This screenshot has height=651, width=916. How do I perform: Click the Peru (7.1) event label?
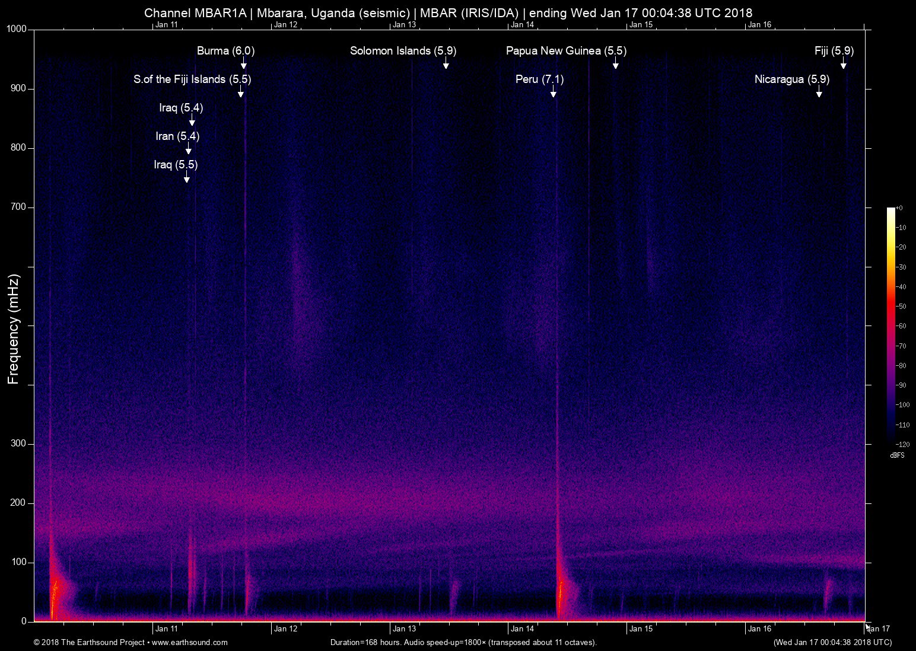pos(539,79)
